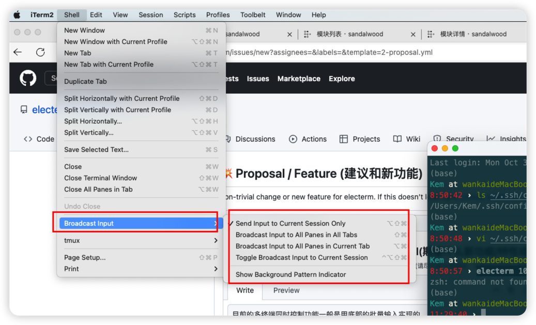536x325 pixels.
Task: Open the iTerm2 application menu
Action: click(42, 14)
